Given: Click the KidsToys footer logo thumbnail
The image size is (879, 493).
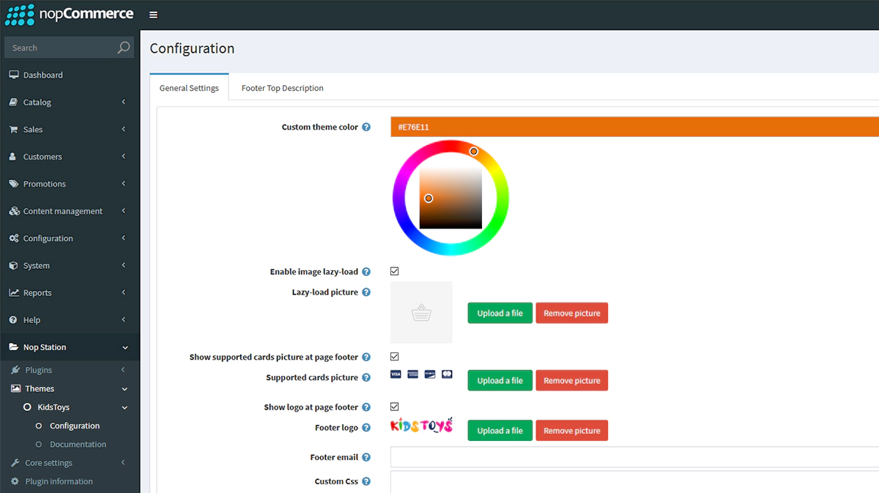Looking at the screenshot, I should click(x=422, y=426).
